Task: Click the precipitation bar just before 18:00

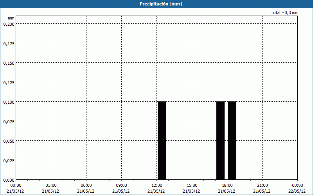Action: click(x=220, y=140)
